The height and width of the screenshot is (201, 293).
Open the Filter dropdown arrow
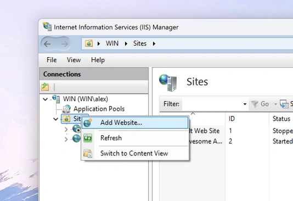(x=245, y=104)
